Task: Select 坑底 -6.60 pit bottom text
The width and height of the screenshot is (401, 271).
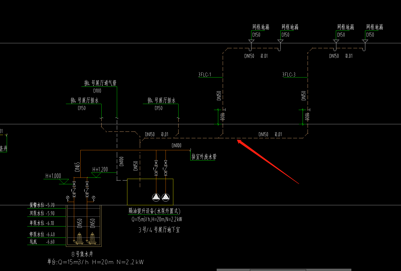Action: point(42,242)
